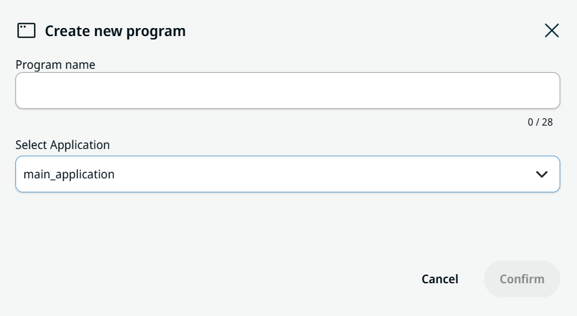The image size is (577, 316).
Task: Open the Select Application dropdown
Action: pos(288,174)
